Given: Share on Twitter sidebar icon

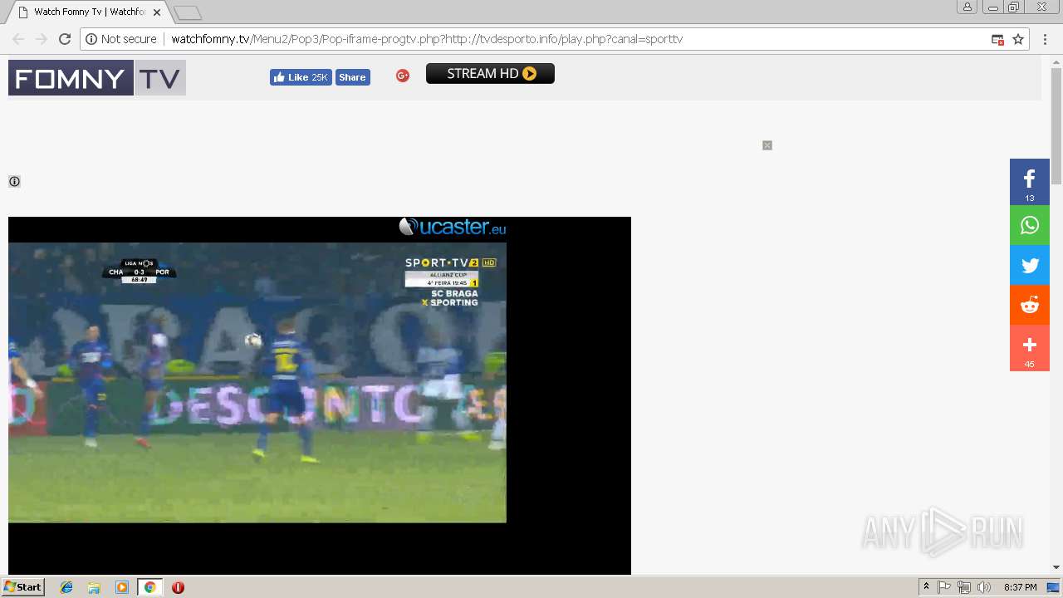Looking at the screenshot, I should coord(1030,266).
